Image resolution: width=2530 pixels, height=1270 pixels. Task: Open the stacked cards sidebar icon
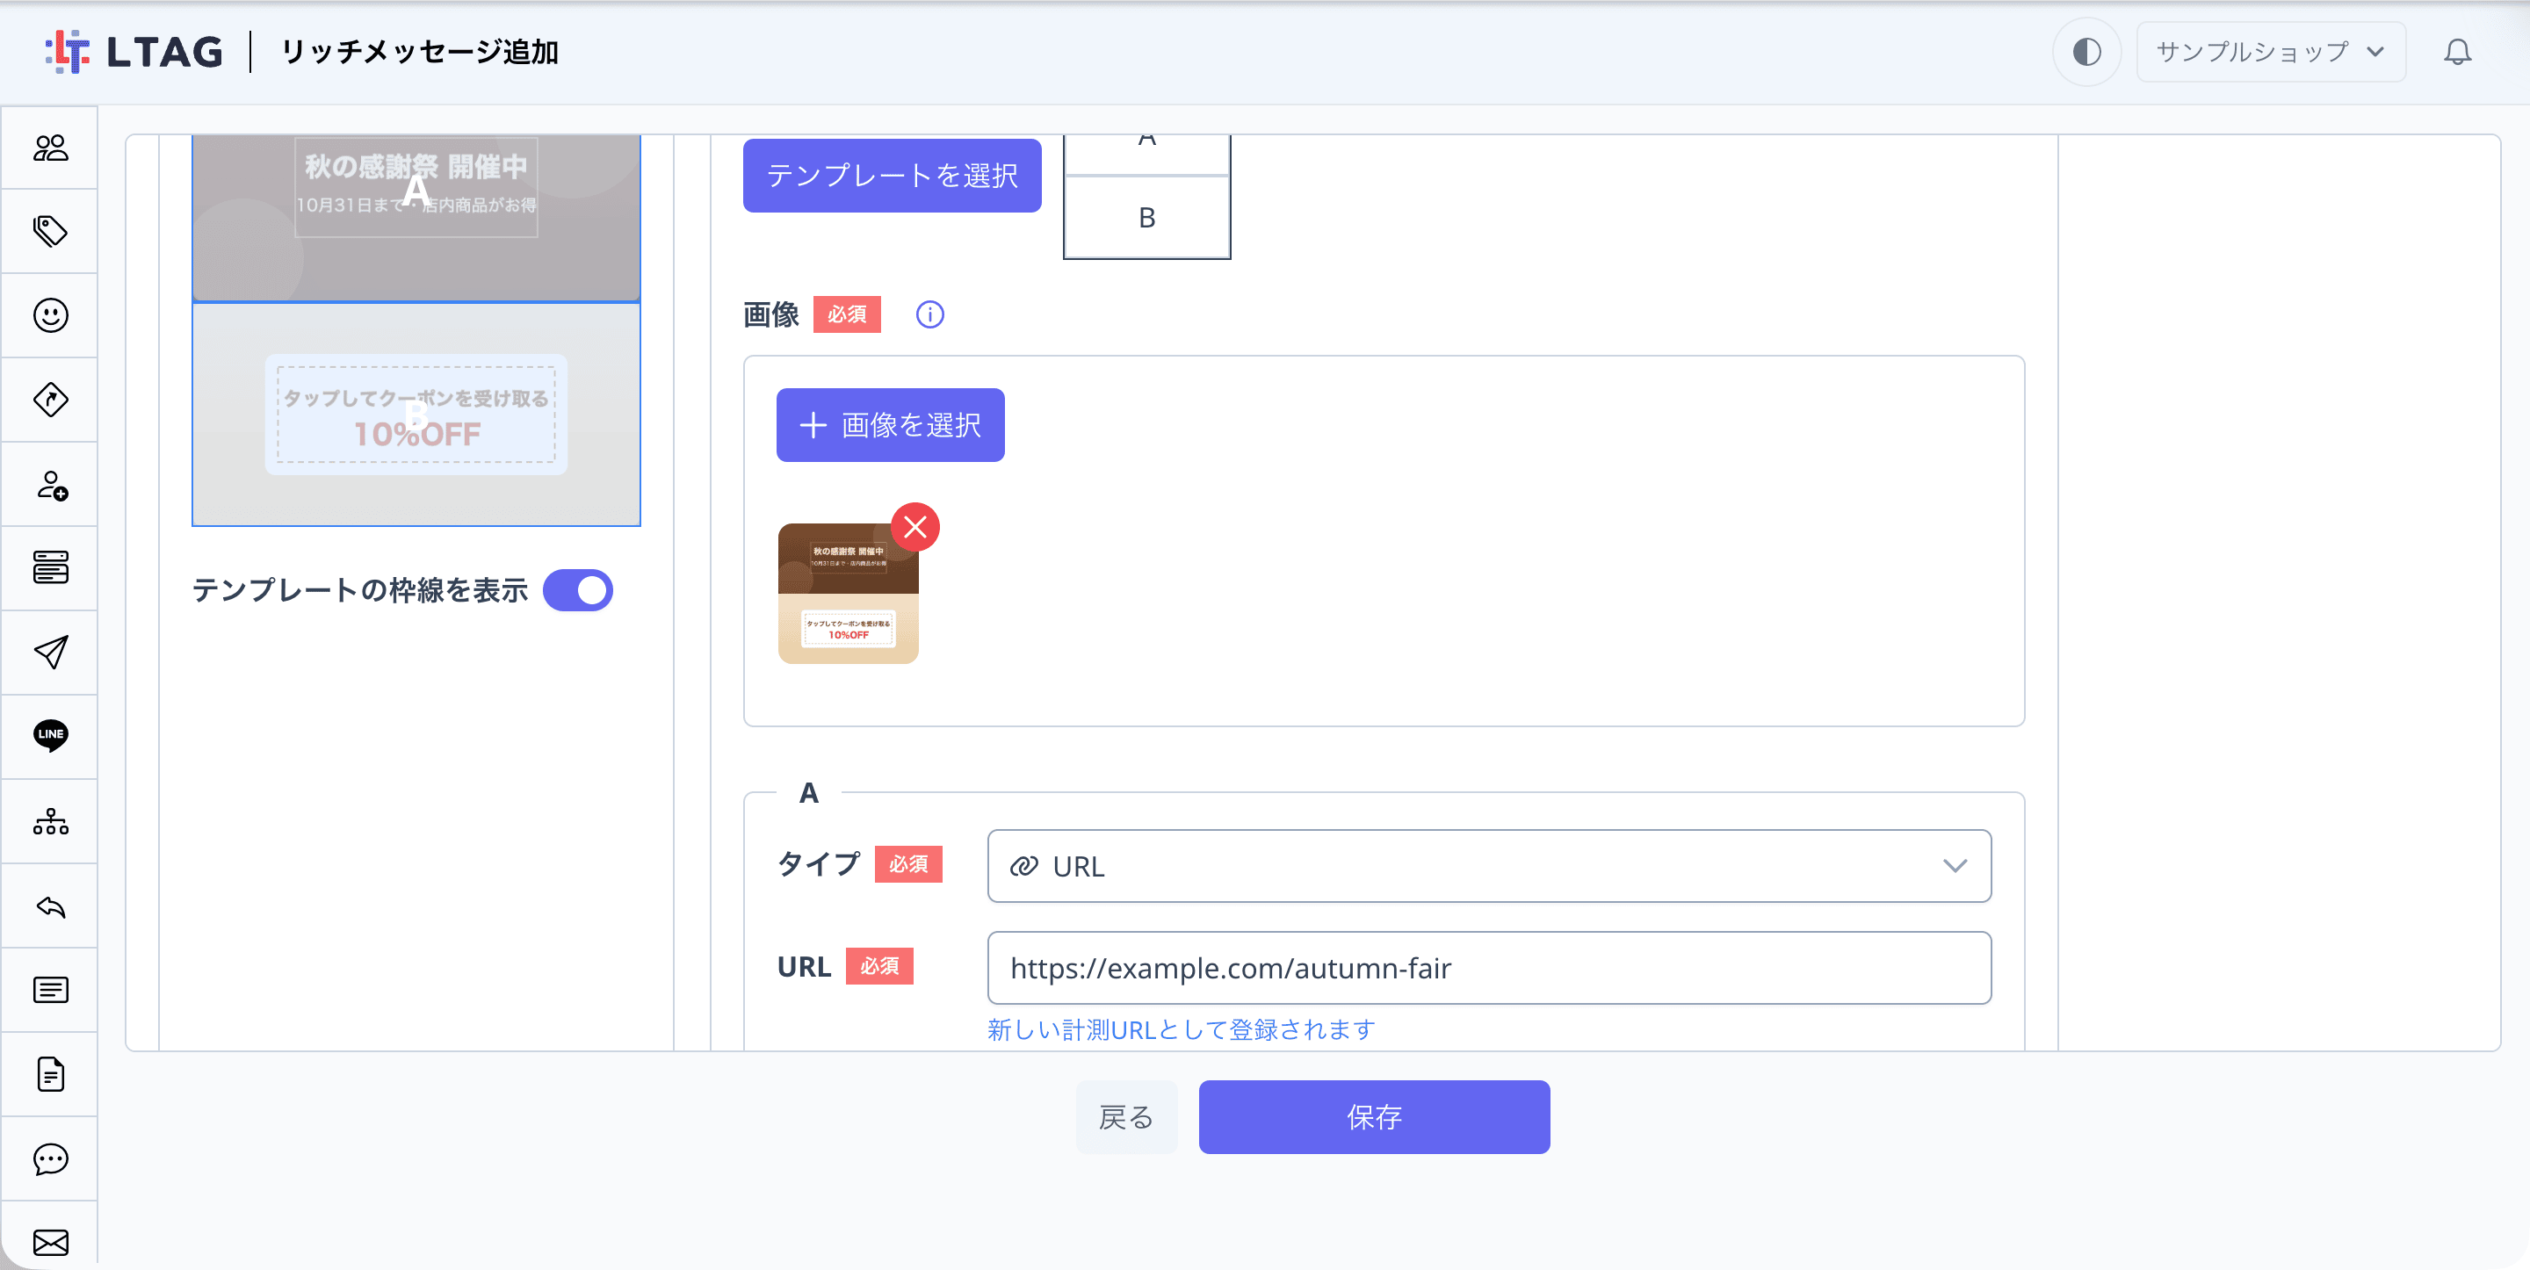(50, 567)
